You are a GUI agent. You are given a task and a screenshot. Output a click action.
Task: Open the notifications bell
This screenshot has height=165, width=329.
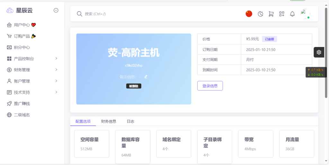pyautogui.click(x=292, y=14)
